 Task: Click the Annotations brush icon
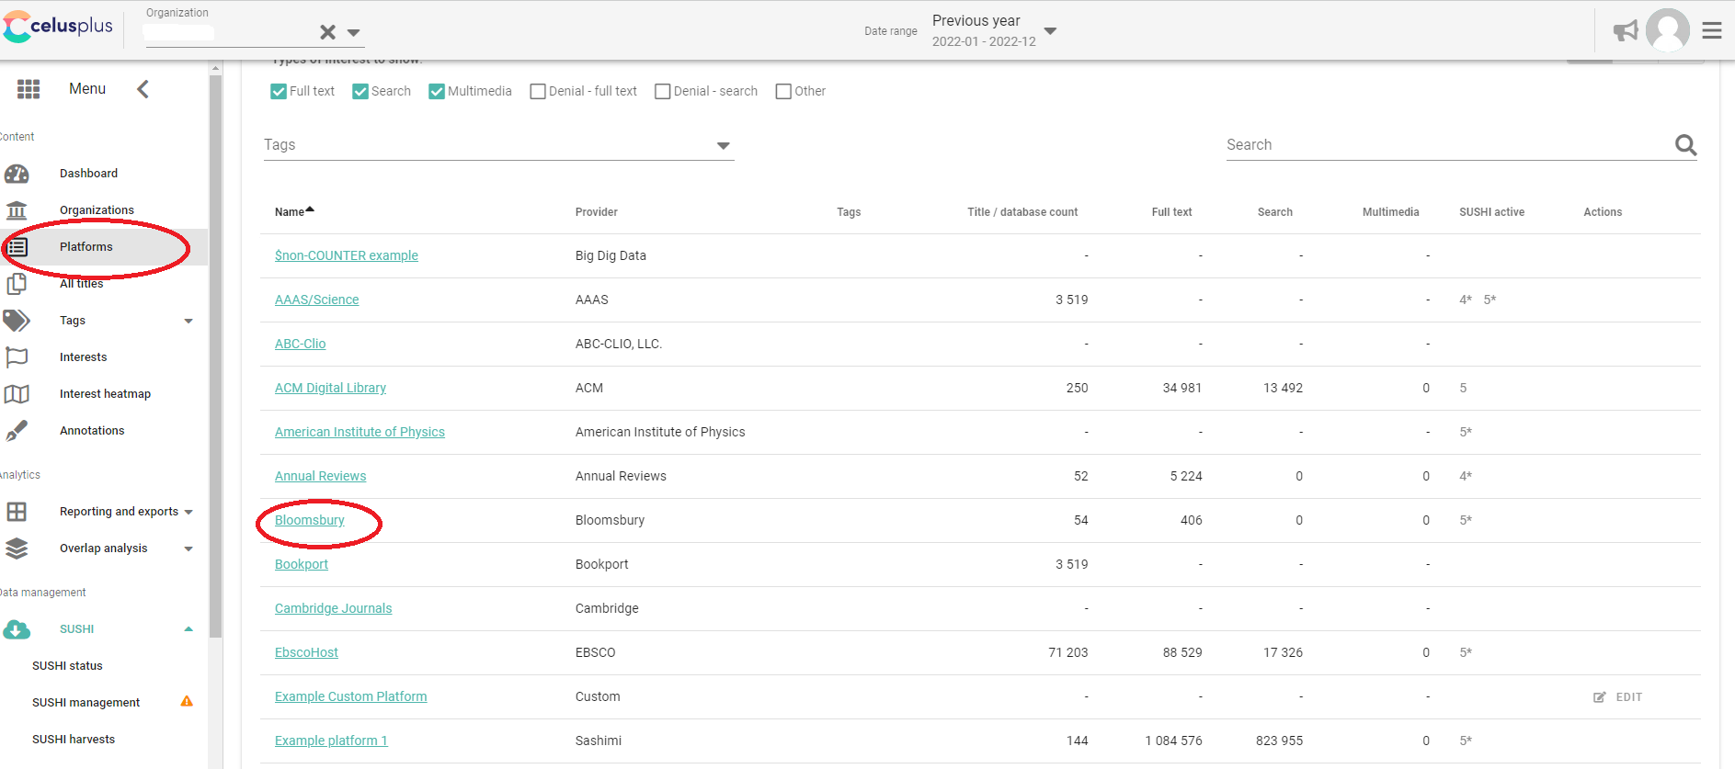(x=17, y=431)
